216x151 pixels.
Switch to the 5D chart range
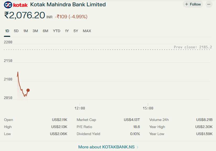[x=16, y=31]
